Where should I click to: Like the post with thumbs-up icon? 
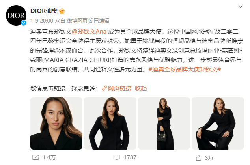[x=198, y=157]
